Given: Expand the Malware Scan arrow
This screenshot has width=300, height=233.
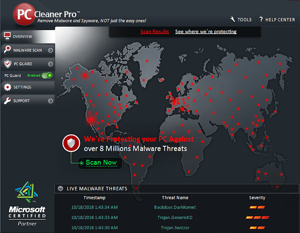Looking at the screenshot, I should point(50,50).
